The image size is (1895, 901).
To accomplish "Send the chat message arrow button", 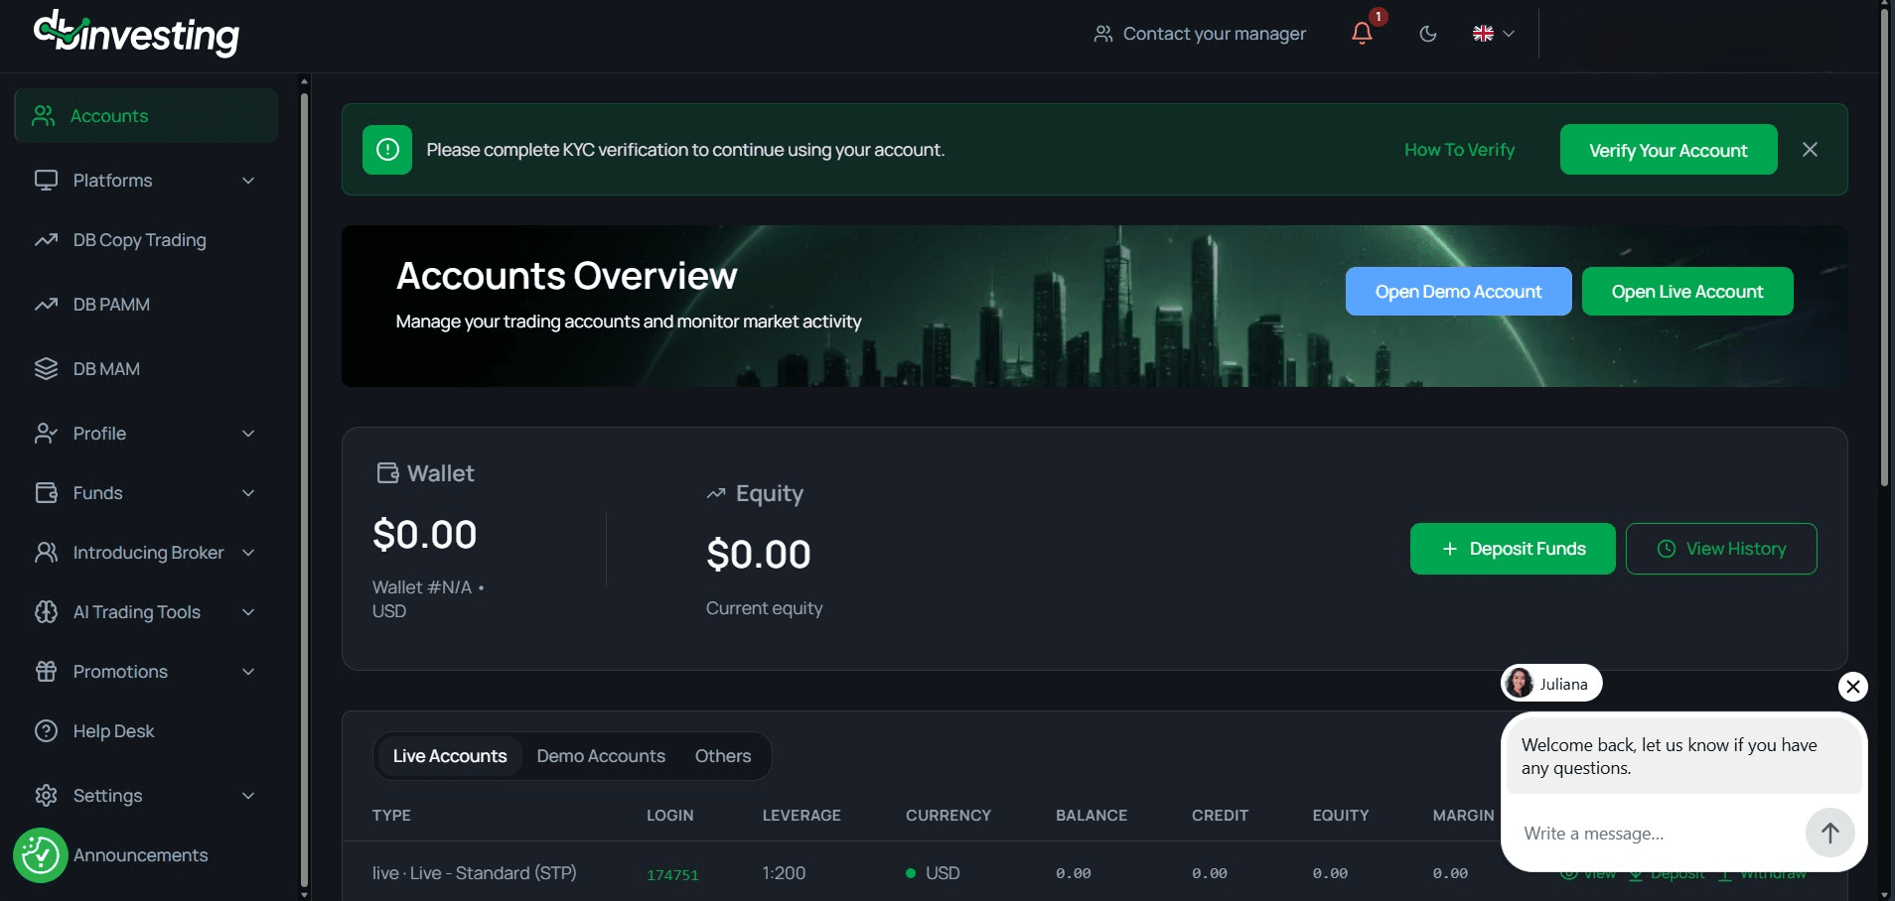I will pos(1830,834).
